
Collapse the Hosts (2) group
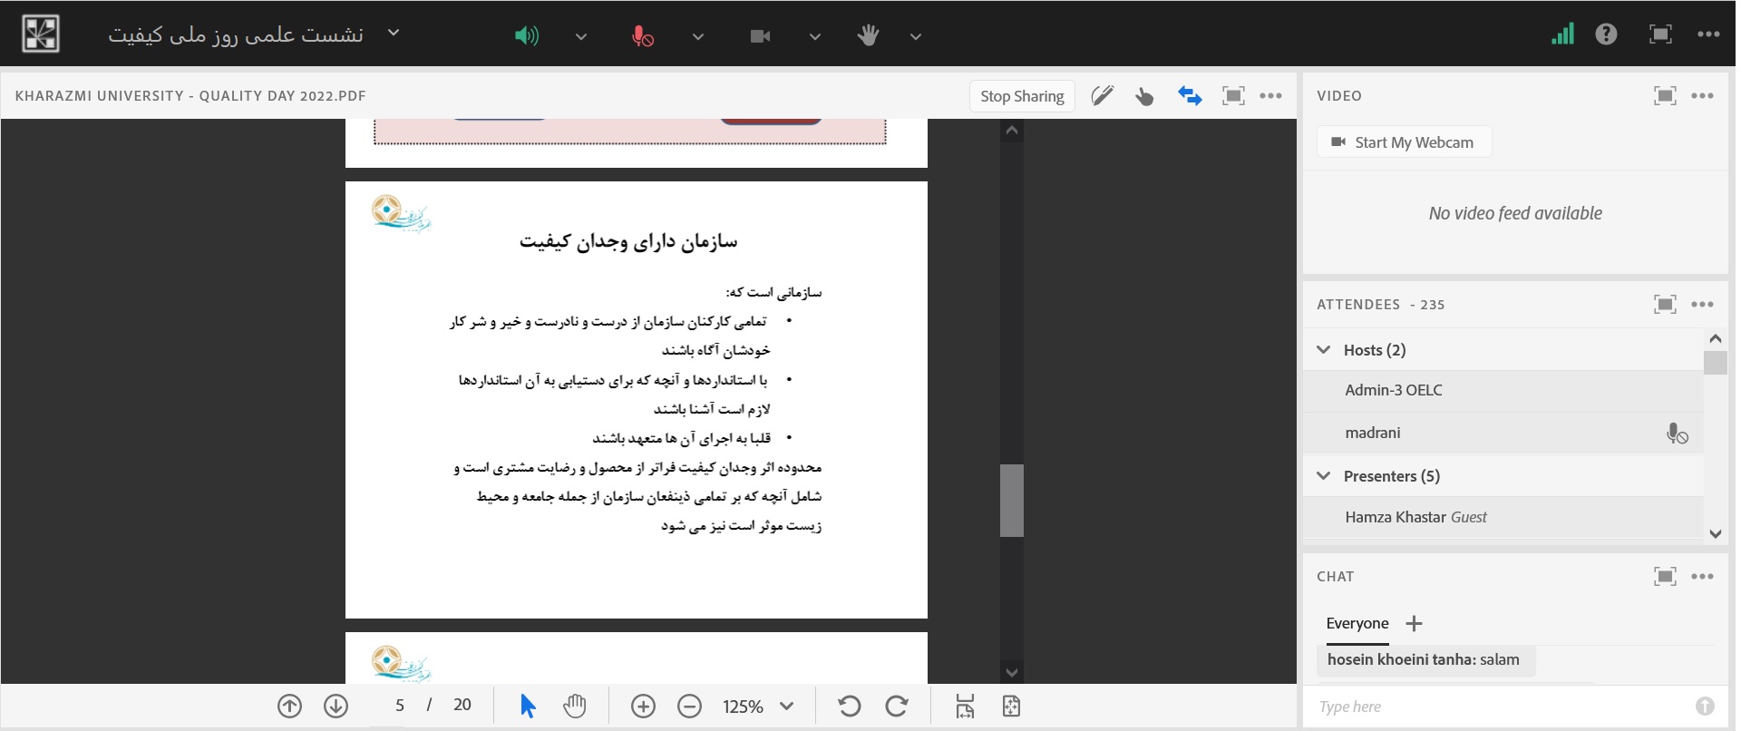tap(1324, 350)
